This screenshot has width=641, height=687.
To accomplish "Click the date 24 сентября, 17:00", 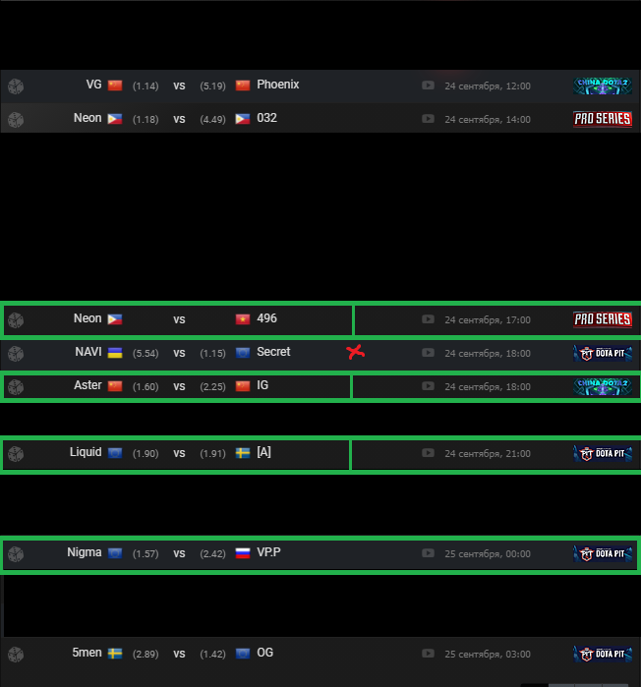I will pyautogui.click(x=488, y=320).
